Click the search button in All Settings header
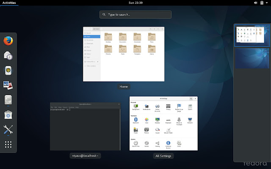This screenshot has width=271, height=169. click(x=191, y=98)
